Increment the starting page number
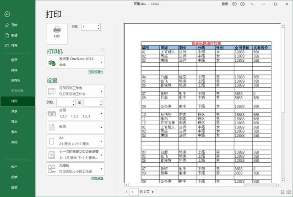 click(74, 101)
